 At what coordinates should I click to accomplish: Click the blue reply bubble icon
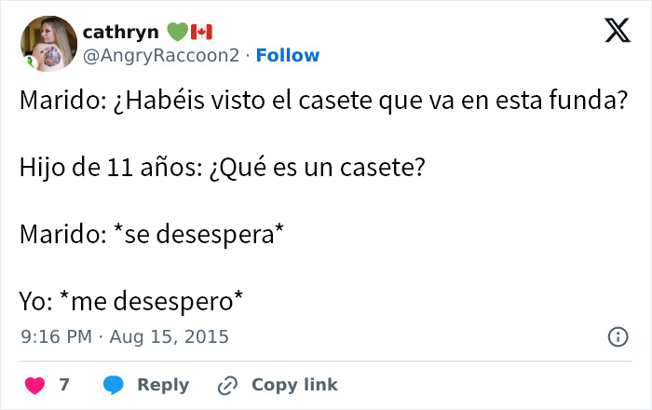(x=114, y=385)
